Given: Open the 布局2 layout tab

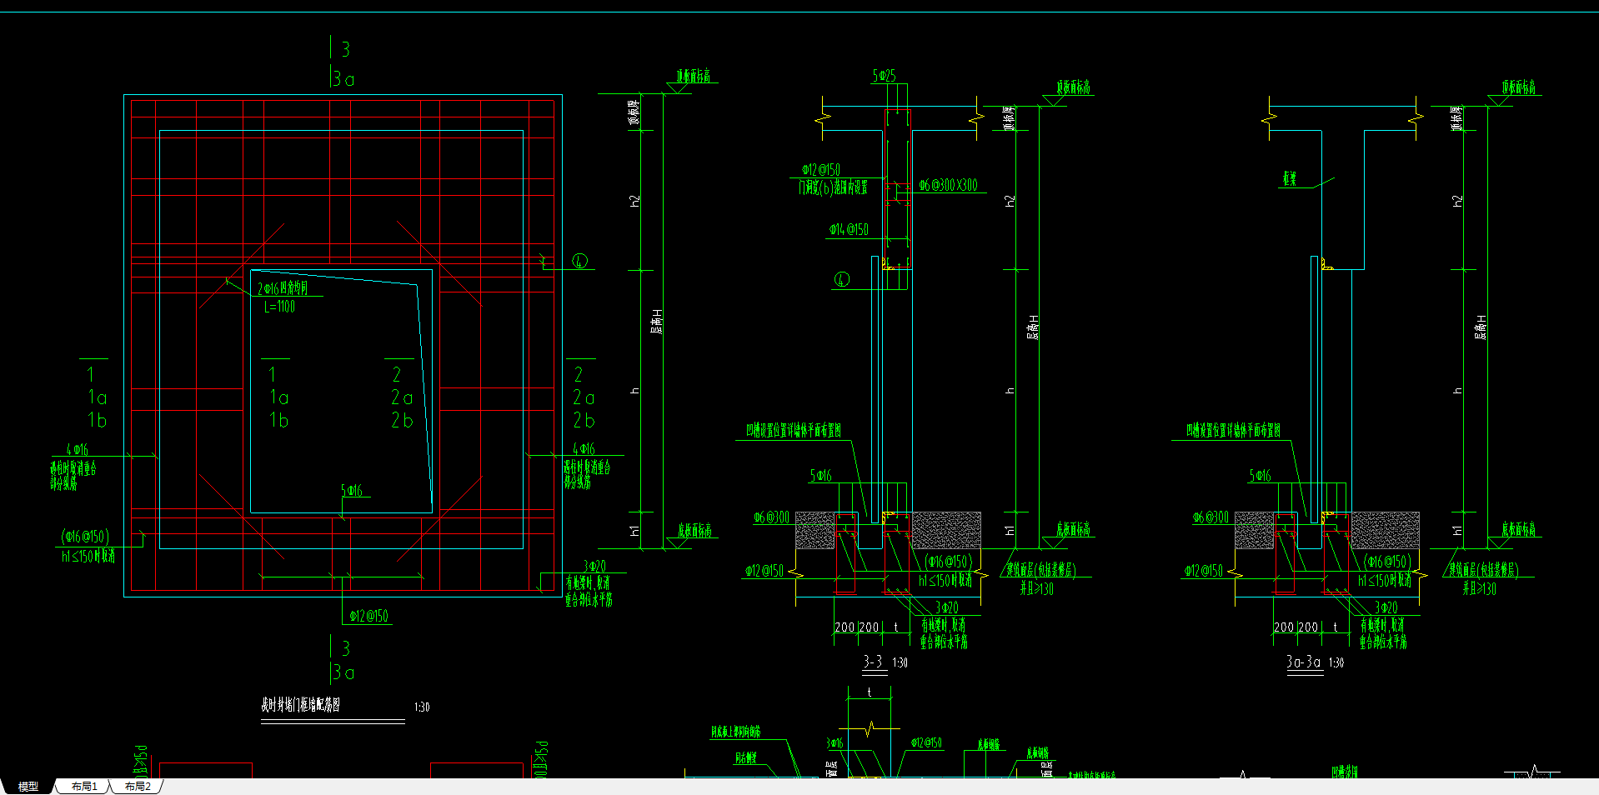Looking at the screenshot, I should pyautogui.click(x=138, y=787).
